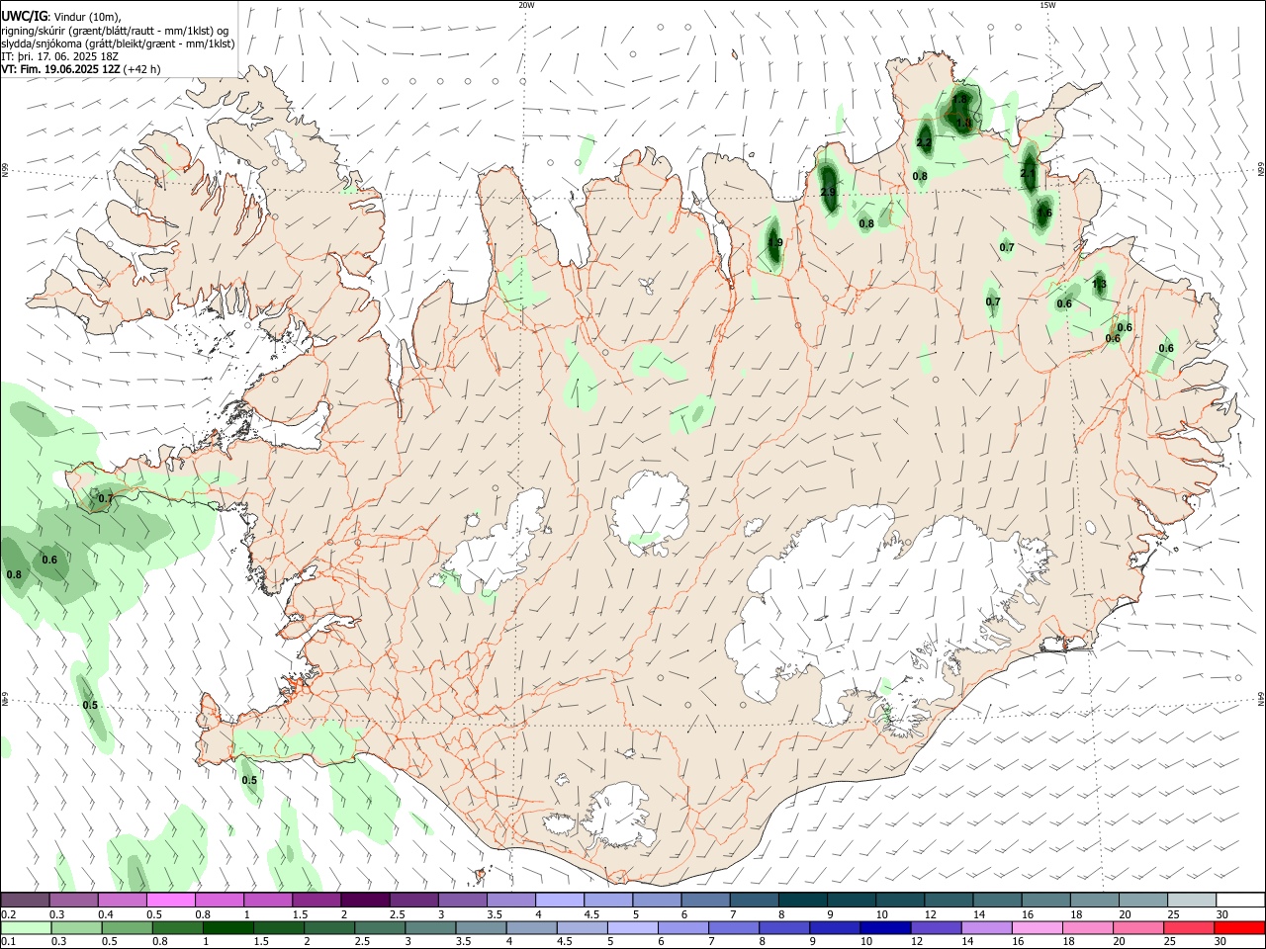Click the 'VT: Fim. 19.06.2025 12Z (+42 h)' line
The height and width of the screenshot is (949, 1266).
point(81,69)
